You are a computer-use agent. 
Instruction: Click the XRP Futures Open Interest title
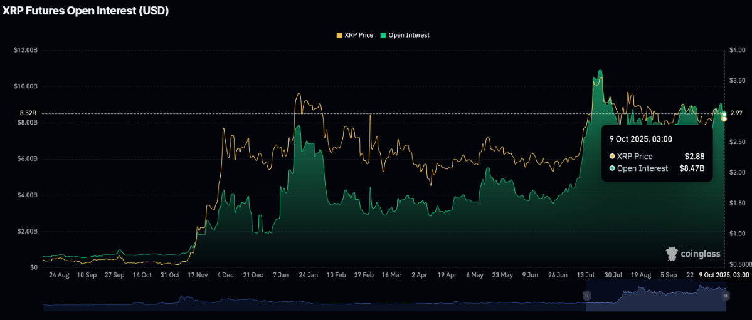(86, 11)
